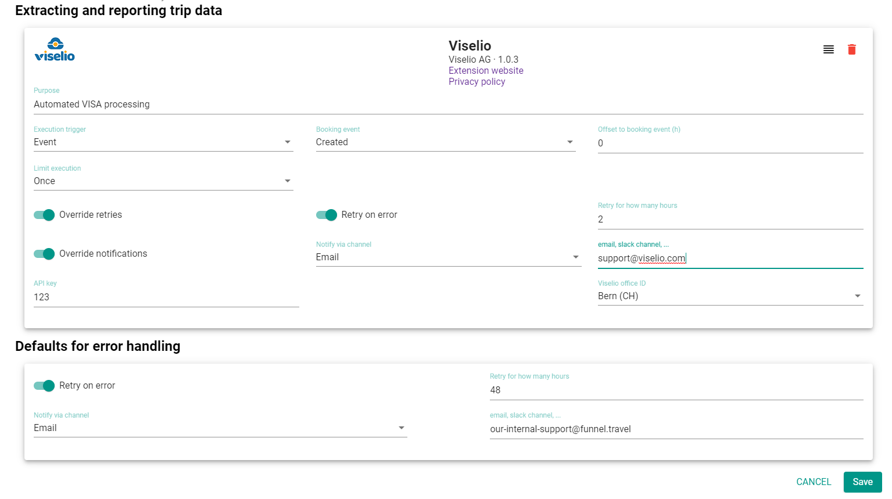Click the CANCEL button
This screenshot has width=892, height=499.
tap(814, 482)
